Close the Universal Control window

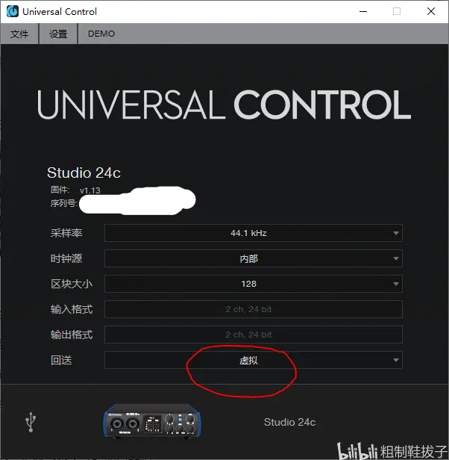click(431, 11)
